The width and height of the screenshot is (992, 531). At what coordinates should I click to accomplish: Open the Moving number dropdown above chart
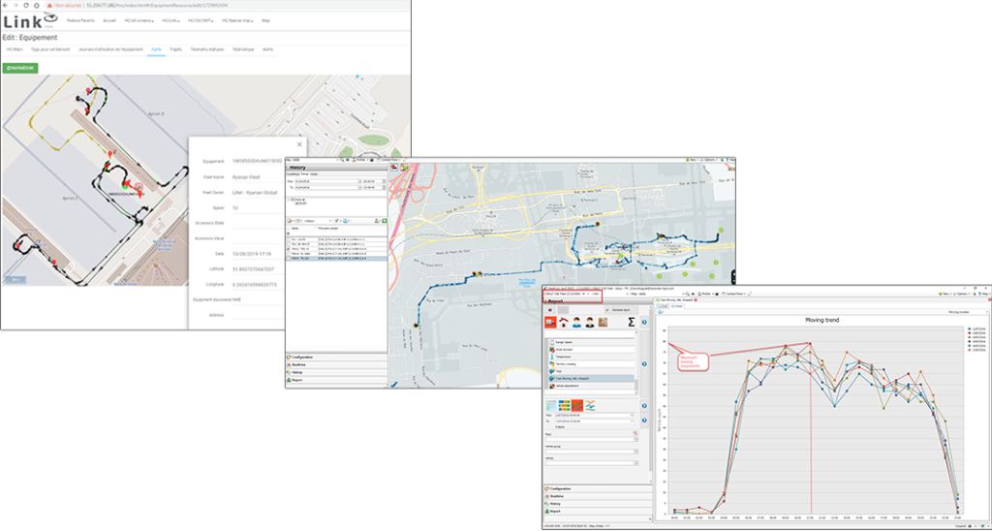click(x=967, y=312)
